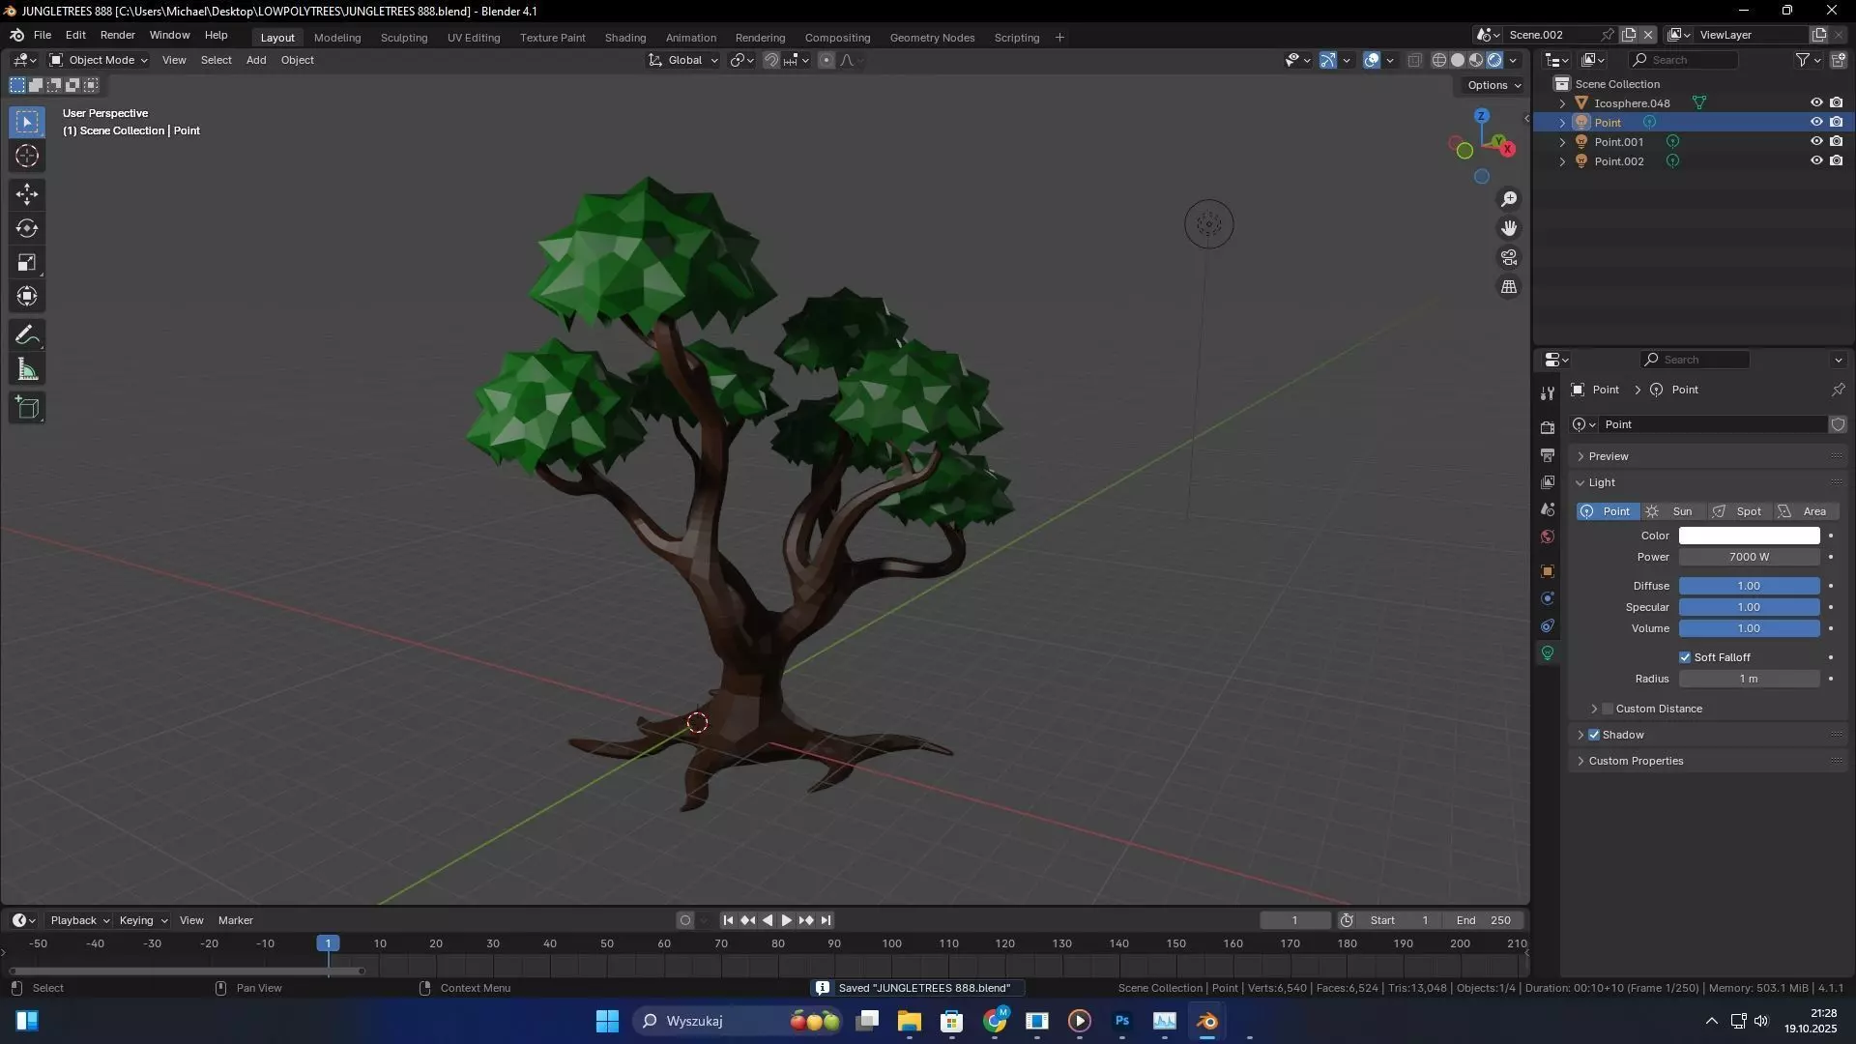Switch to the Modeling workspace tab
The width and height of the screenshot is (1856, 1044).
coord(337,38)
